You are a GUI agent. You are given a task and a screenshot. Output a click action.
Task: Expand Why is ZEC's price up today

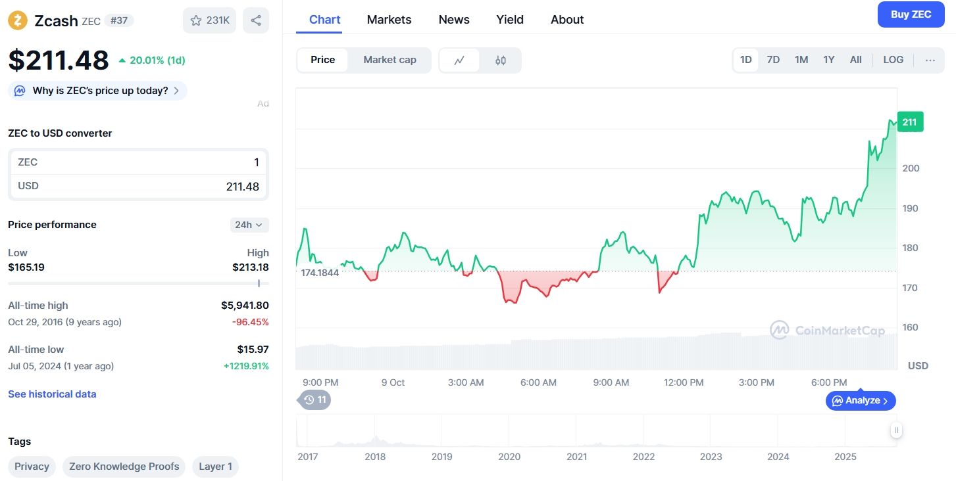click(97, 91)
